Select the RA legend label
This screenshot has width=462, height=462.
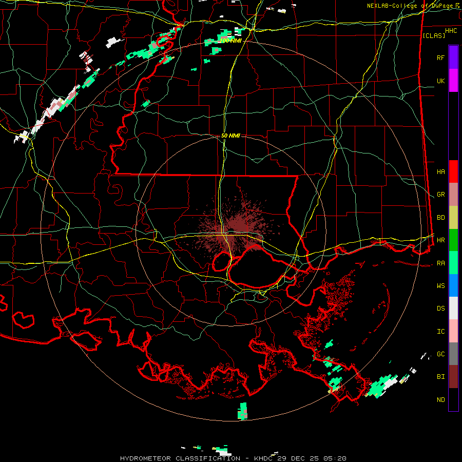tap(440, 263)
